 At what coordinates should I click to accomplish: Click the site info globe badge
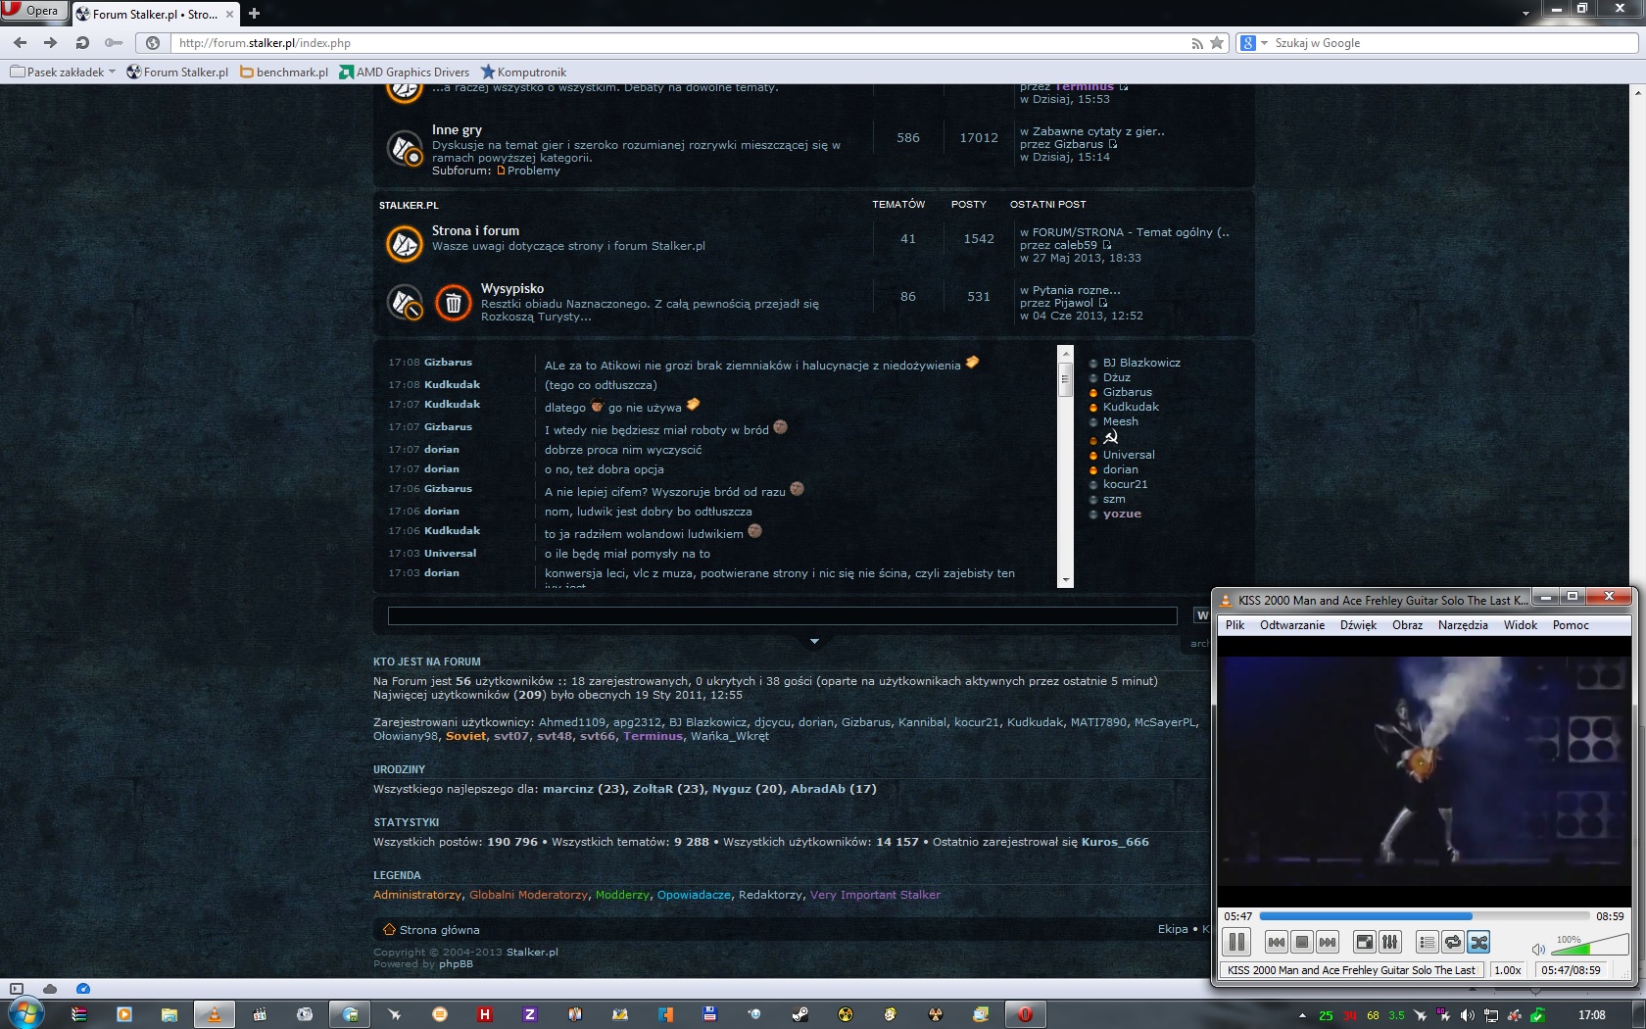153,43
